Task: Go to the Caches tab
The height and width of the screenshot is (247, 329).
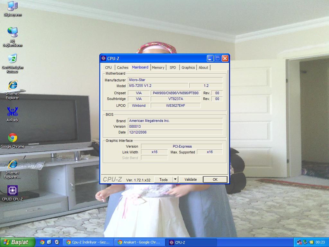Action: tap(122, 68)
